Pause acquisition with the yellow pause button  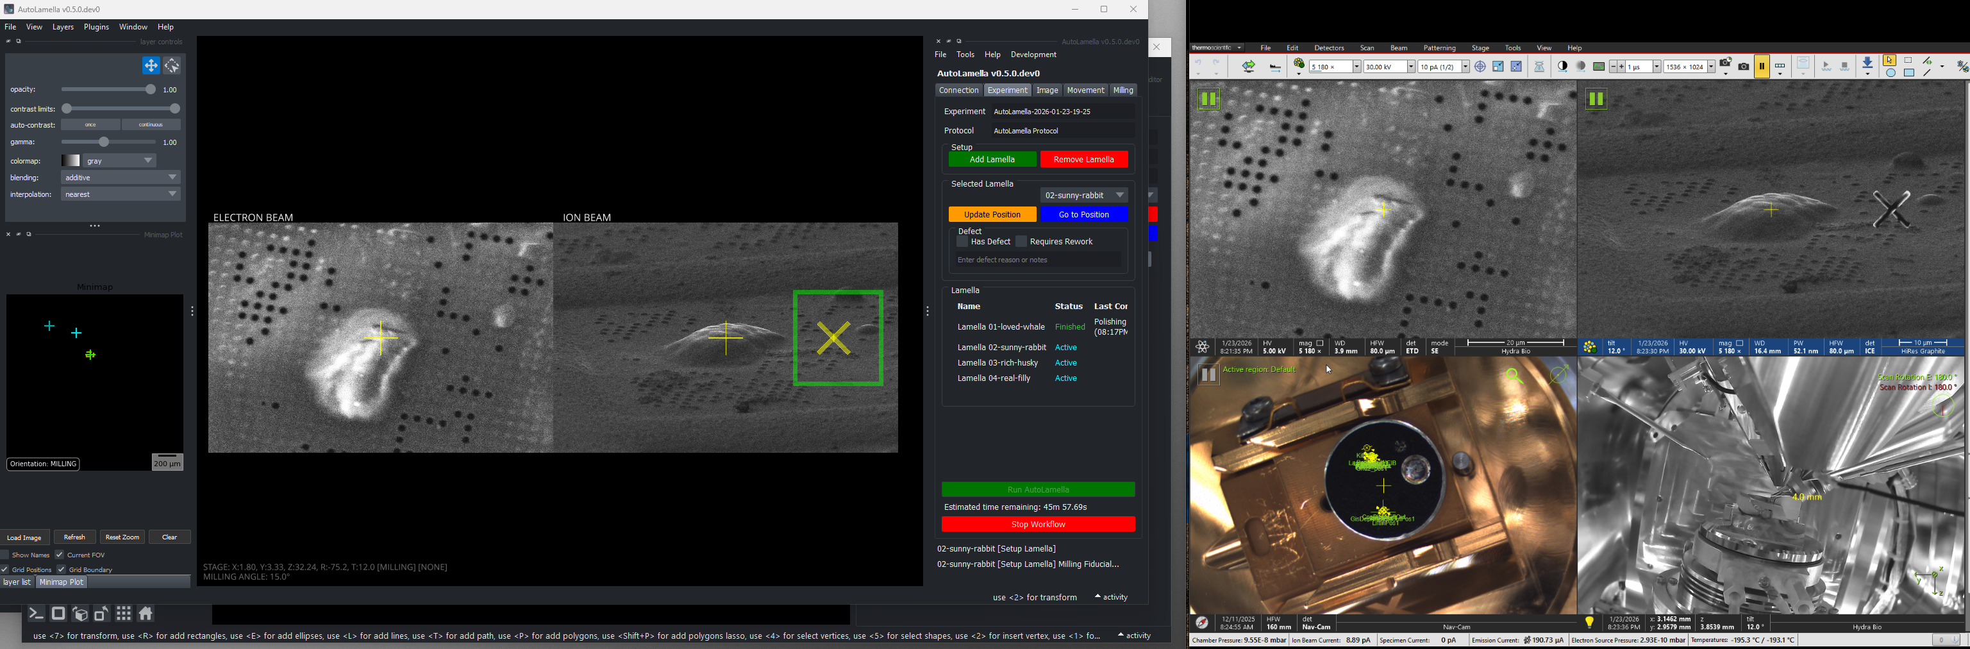1762,67
